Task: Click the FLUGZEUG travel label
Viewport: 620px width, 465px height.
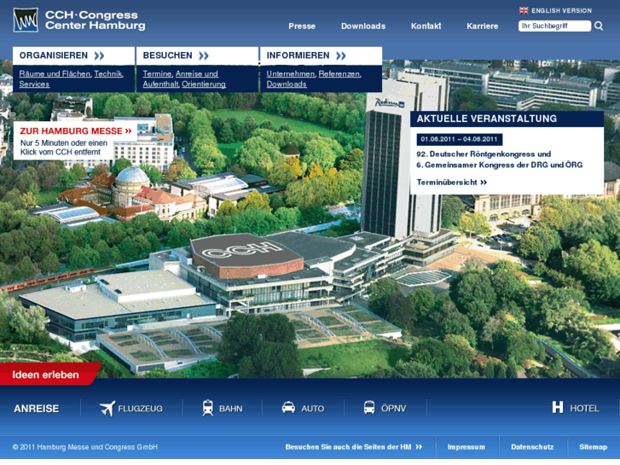Action: [x=140, y=409]
